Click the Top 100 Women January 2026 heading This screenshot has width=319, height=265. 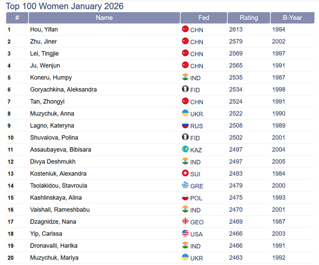click(x=65, y=6)
